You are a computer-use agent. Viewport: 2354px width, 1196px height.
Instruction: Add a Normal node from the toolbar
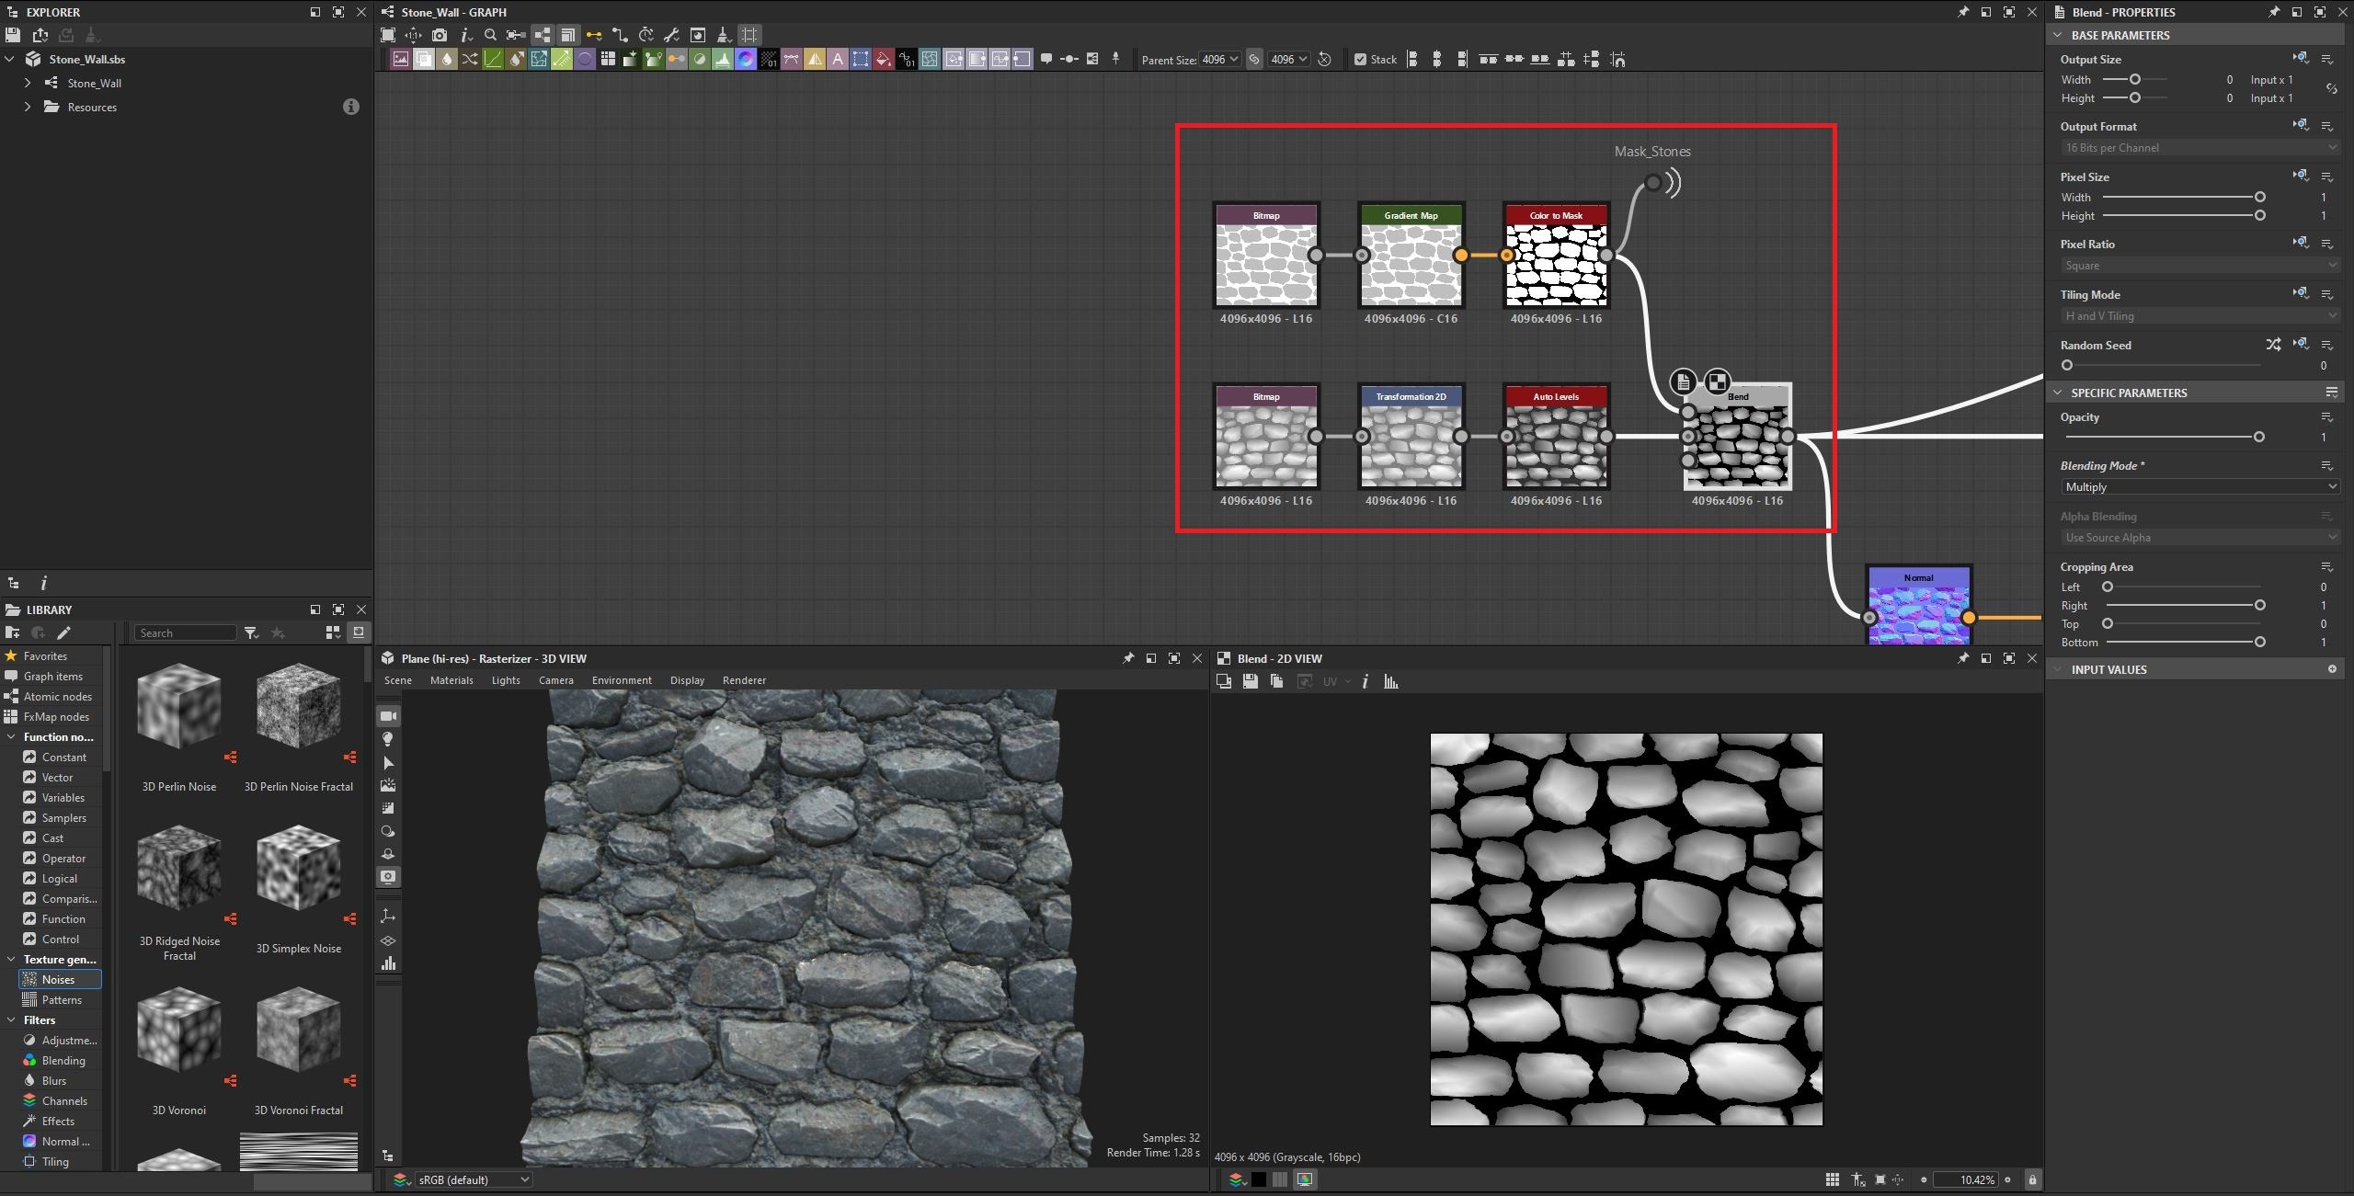(x=746, y=59)
